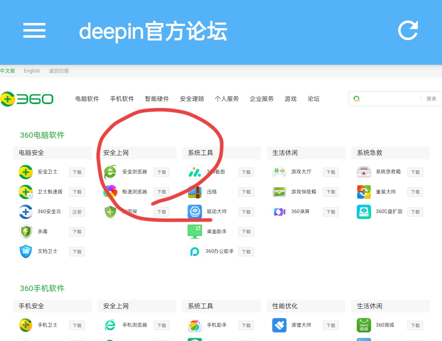Click the 安全浏览器 icon
The image size is (442, 341).
110,172
